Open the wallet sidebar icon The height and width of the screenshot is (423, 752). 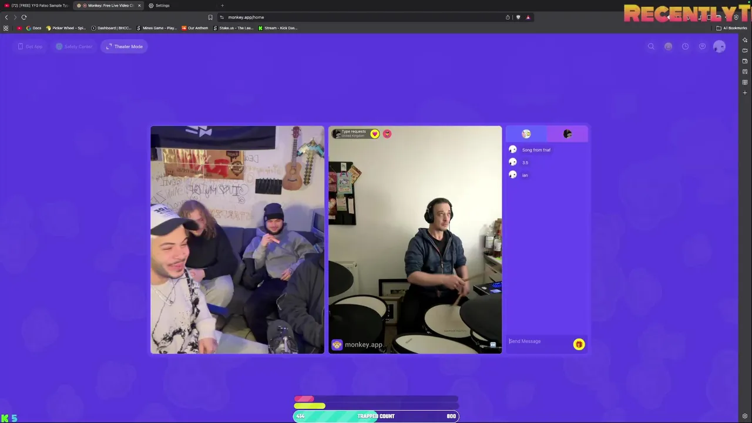tap(745, 61)
